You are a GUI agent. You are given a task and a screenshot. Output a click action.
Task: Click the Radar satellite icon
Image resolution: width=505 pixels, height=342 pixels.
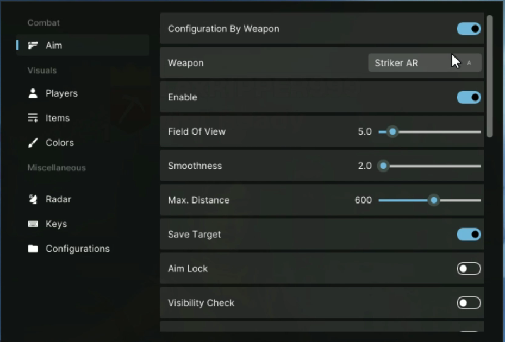click(33, 199)
